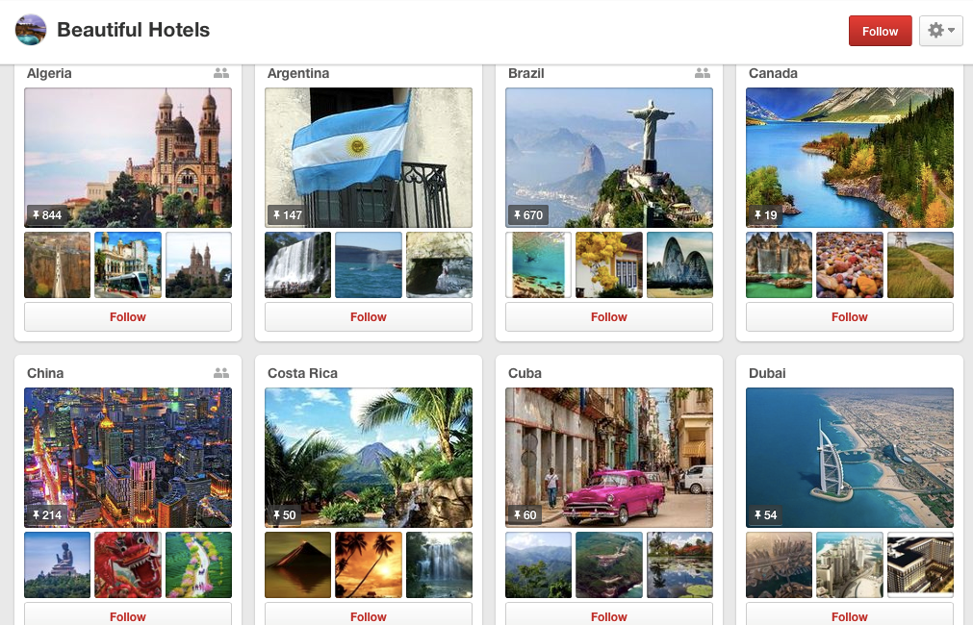Viewport: 973px width, 625px height.
Task: Click the group board icon on China
Action: pos(221,373)
